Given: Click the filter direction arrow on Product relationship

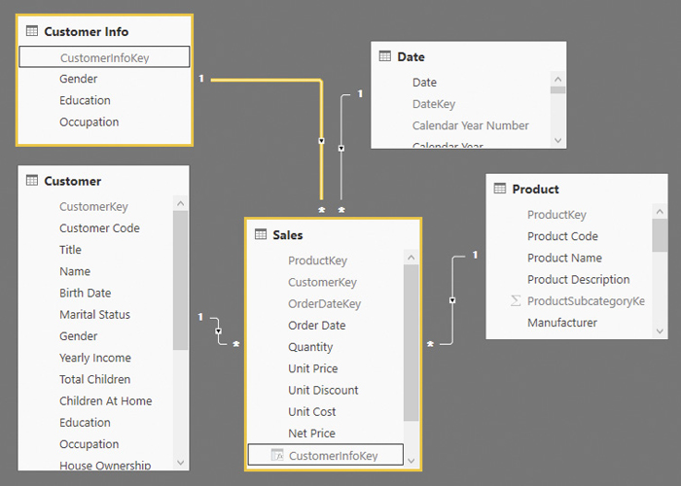Looking at the screenshot, I should click(452, 300).
